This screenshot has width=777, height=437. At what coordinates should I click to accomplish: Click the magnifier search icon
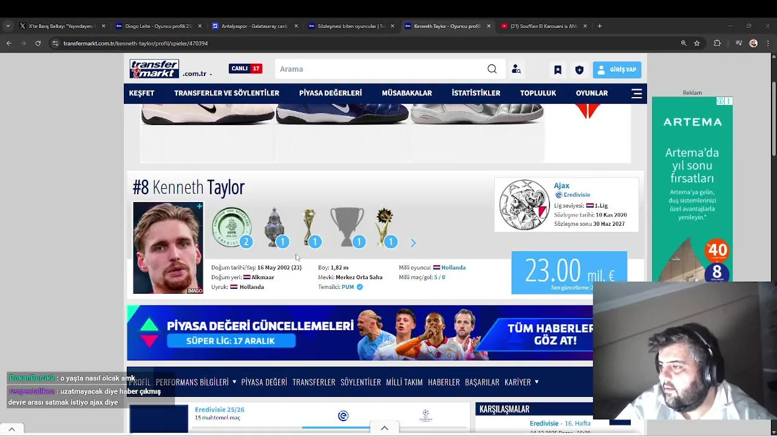[x=492, y=69]
